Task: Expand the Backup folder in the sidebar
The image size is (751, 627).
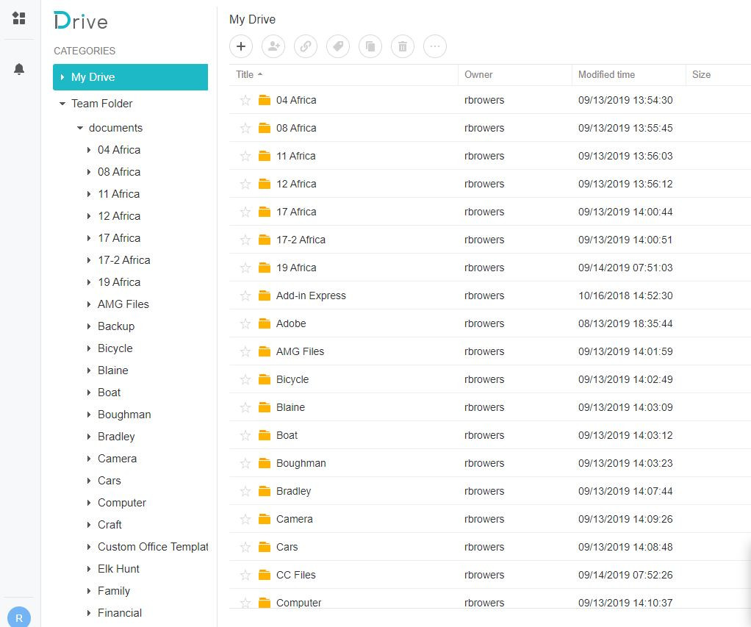Action: pyautogui.click(x=89, y=326)
